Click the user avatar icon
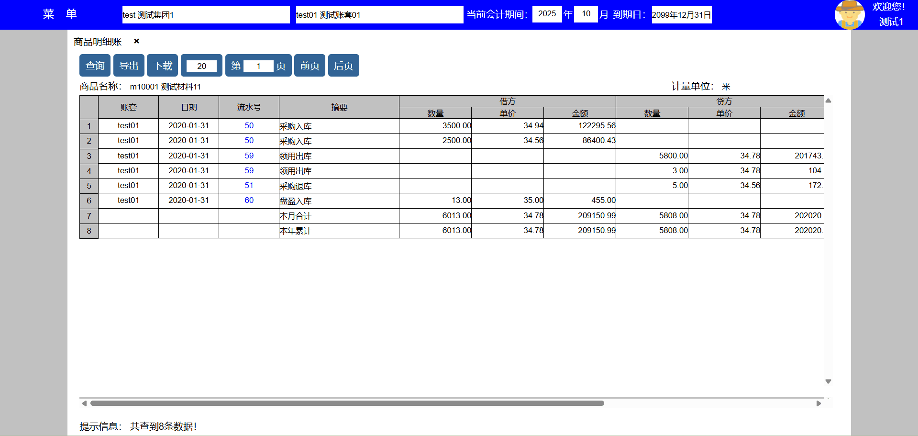The width and height of the screenshot is (918, 436). pyautogui.click(x=849, y=14)
